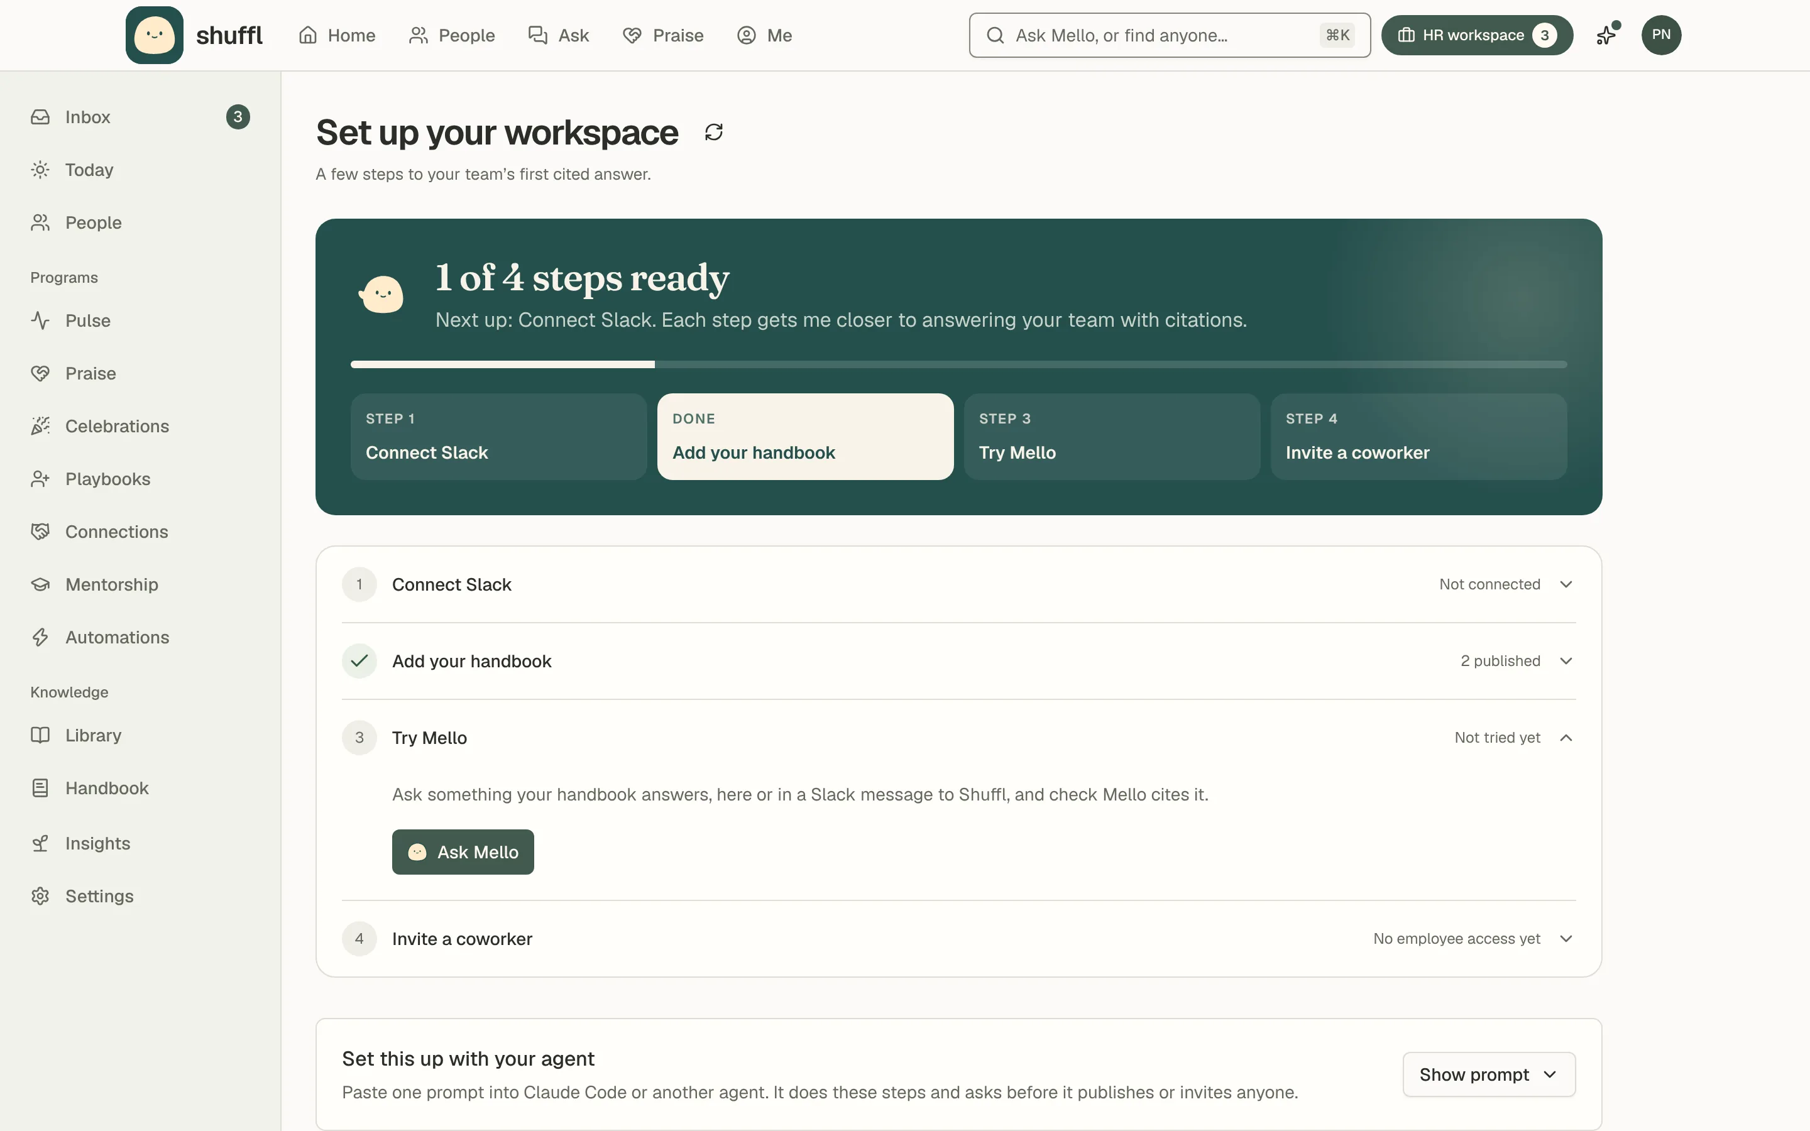The image size is (1810, 1131).
Task: Click the setup progress bar
Action: click(x=959, y=364)
